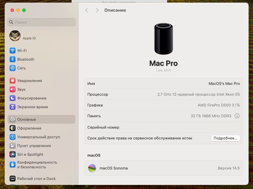Viewport: 253px width, 189px height.
Task: Select Рабочий стол и Dock label
Action: point(36,179)
